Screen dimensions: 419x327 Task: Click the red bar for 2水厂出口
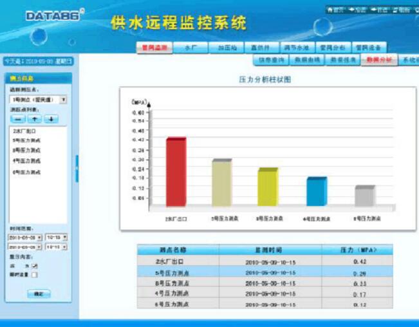coord(176,172)
